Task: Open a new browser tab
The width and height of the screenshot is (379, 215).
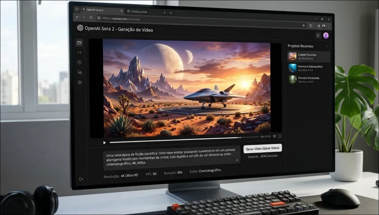Action: click(171, 13)
